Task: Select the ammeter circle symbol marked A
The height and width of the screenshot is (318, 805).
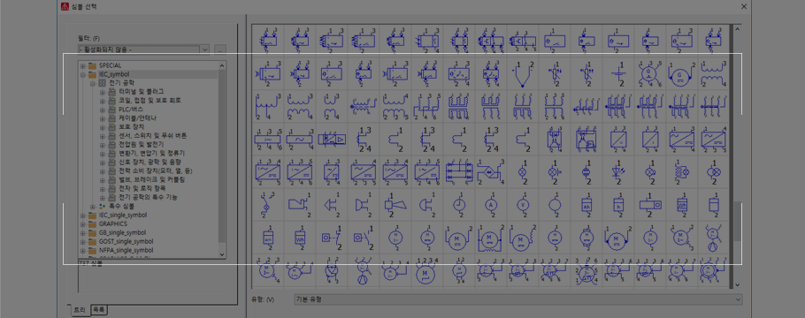Action: point(491,205)
